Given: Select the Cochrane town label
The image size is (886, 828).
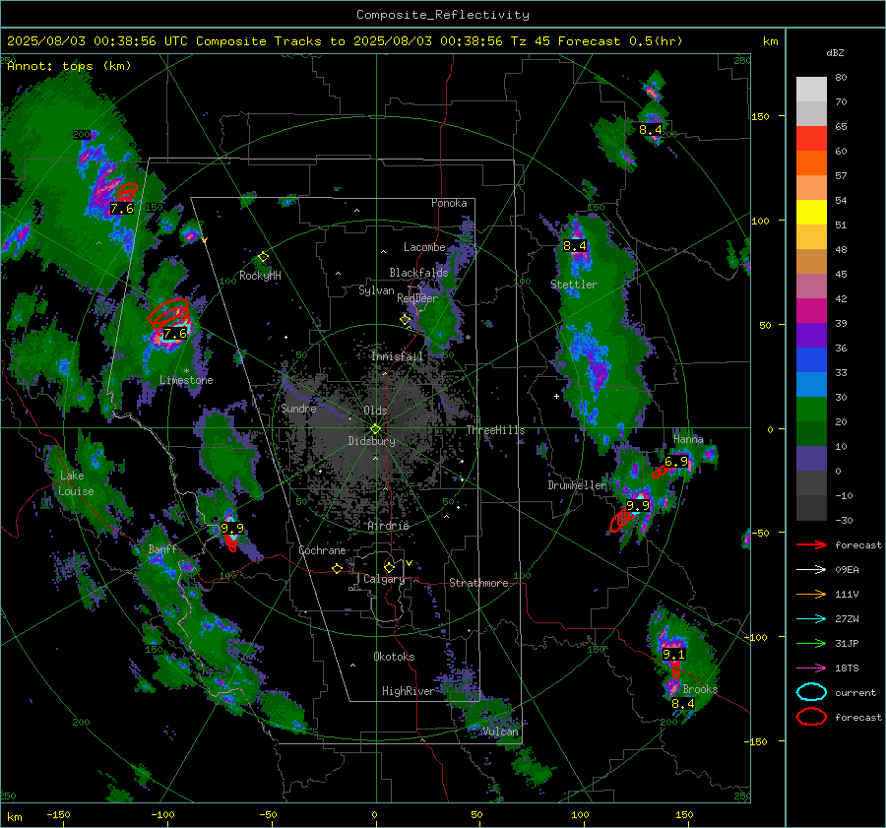Looking at the screenshot, I should (x=322, y=550).
